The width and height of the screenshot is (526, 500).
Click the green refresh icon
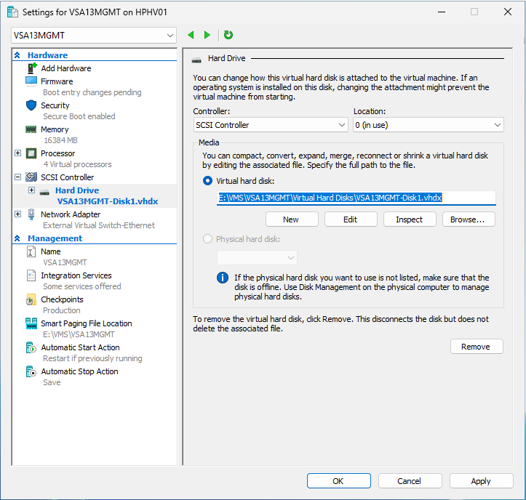click(228, 35)
